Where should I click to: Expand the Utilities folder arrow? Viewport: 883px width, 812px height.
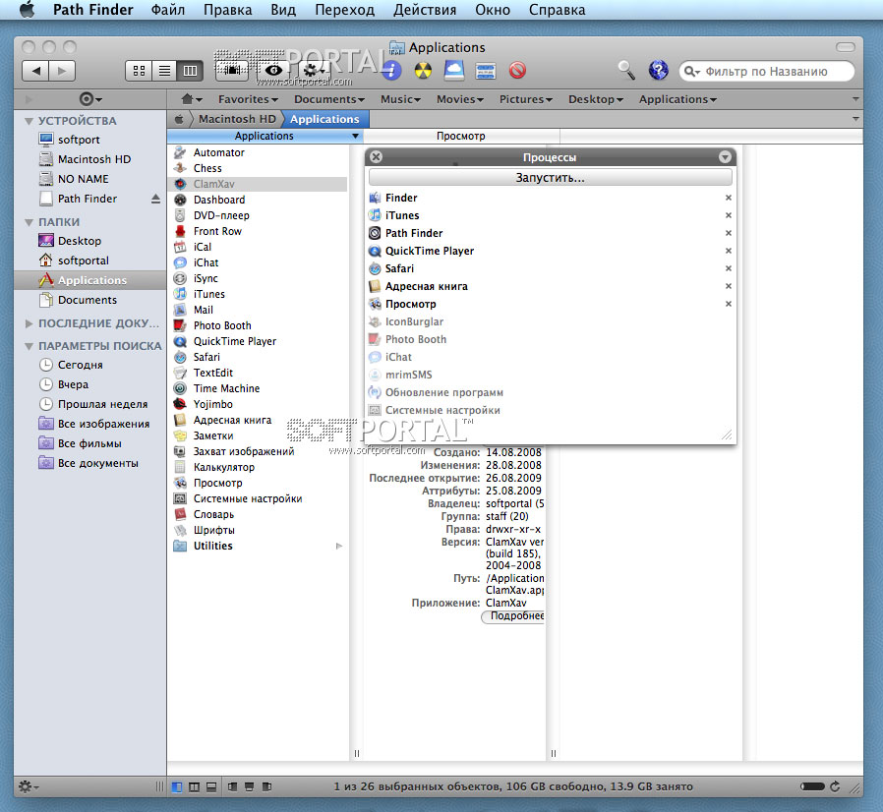[x=339, y=546]
